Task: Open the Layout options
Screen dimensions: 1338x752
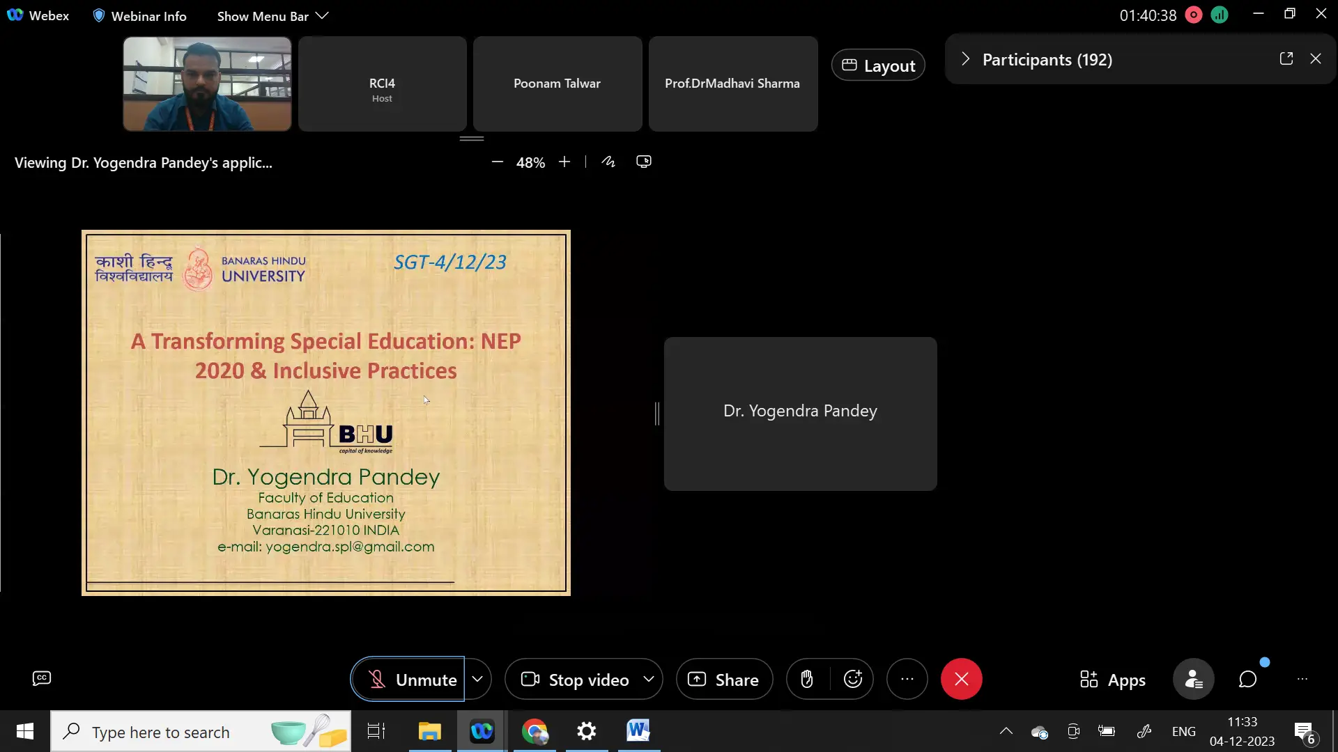Action: point(878,65)
